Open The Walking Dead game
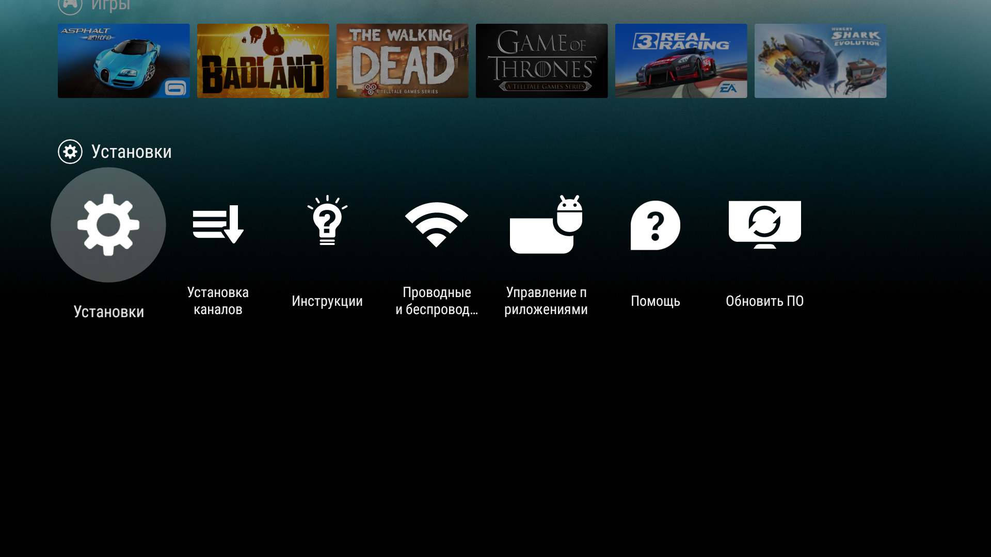991x557 pixels. pos(402,60)
